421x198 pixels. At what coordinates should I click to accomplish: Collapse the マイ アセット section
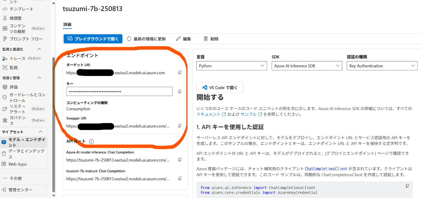pyautogui.click(x=41, y=132)
